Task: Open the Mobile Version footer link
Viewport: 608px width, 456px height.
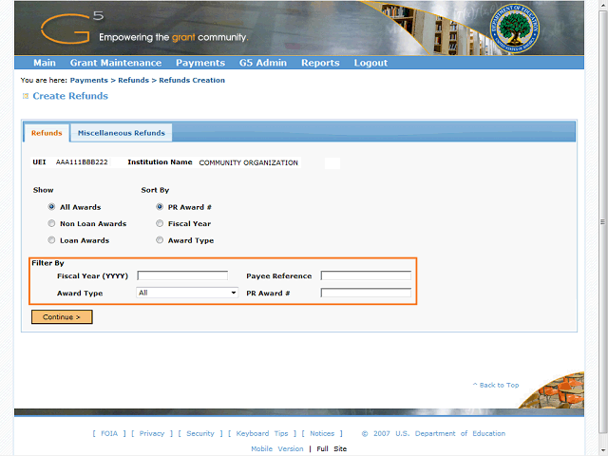Action: point(277,448)
